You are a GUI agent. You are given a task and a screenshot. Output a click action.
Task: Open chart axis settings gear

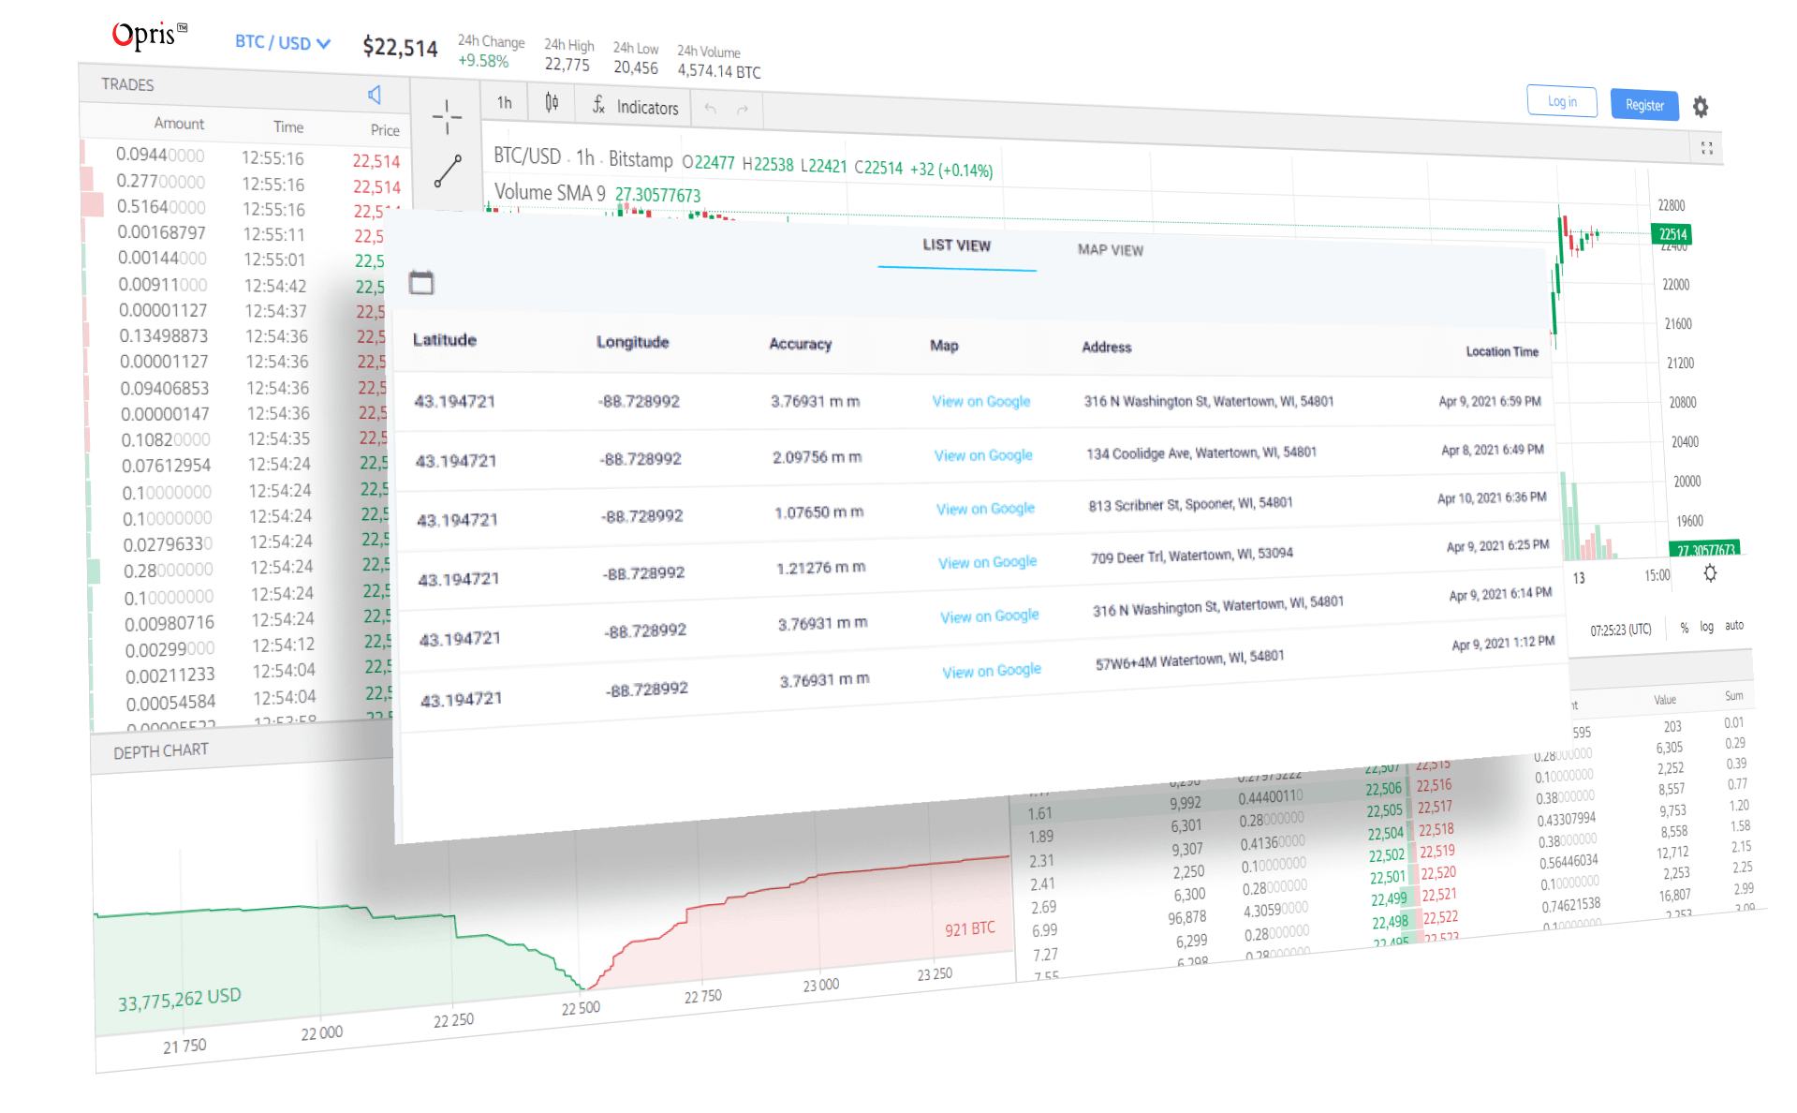point(1710,573)
